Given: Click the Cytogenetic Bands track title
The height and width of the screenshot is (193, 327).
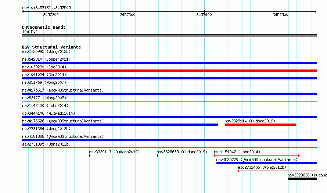Looking at the screenshot, I should [x=44, y=27].
